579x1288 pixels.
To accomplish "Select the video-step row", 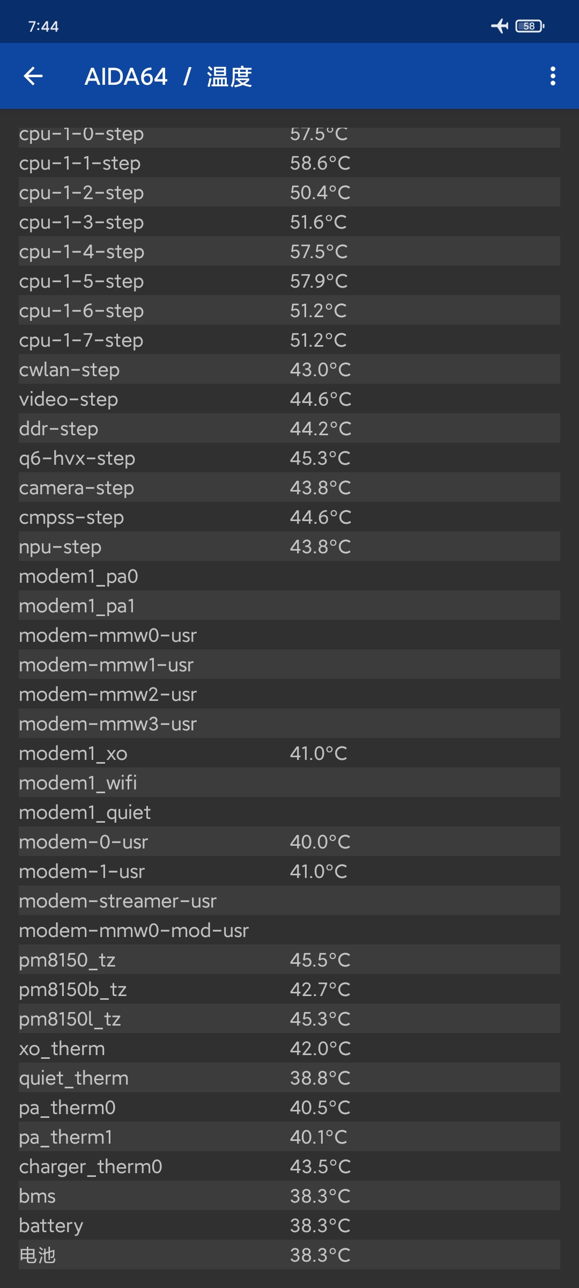I will (289, 399).
